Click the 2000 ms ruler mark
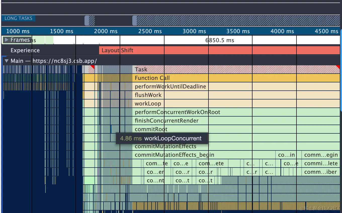Viewport: 342px width, 213px height. [106, 31]
